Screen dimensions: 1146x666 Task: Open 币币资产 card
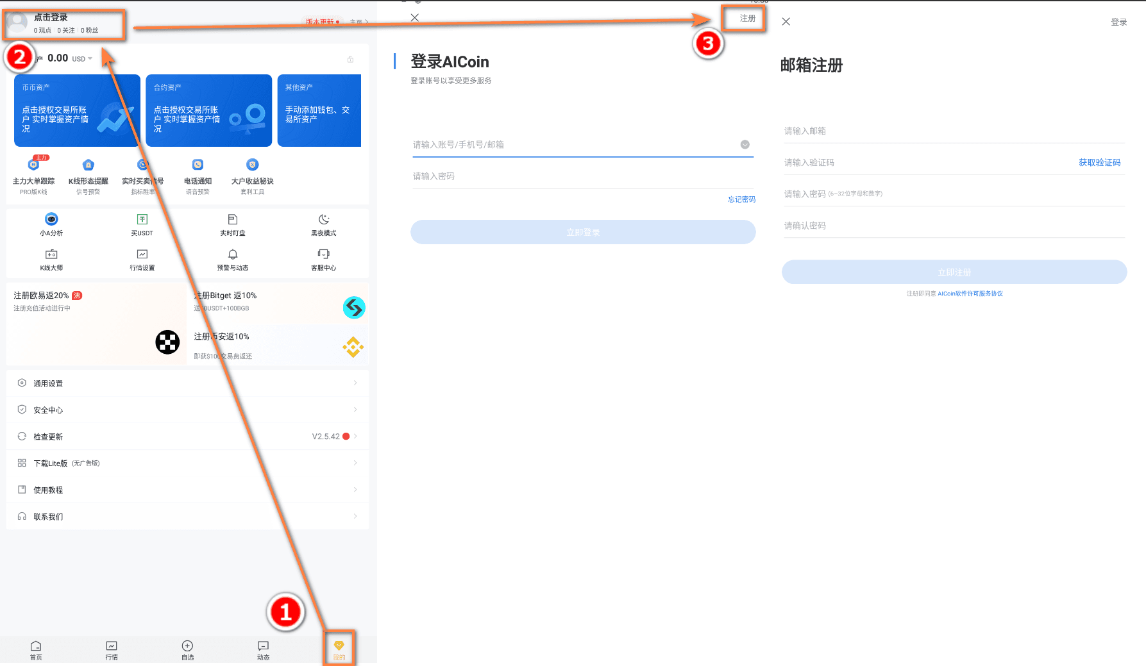pyautogui.click(x=77, y=110)
